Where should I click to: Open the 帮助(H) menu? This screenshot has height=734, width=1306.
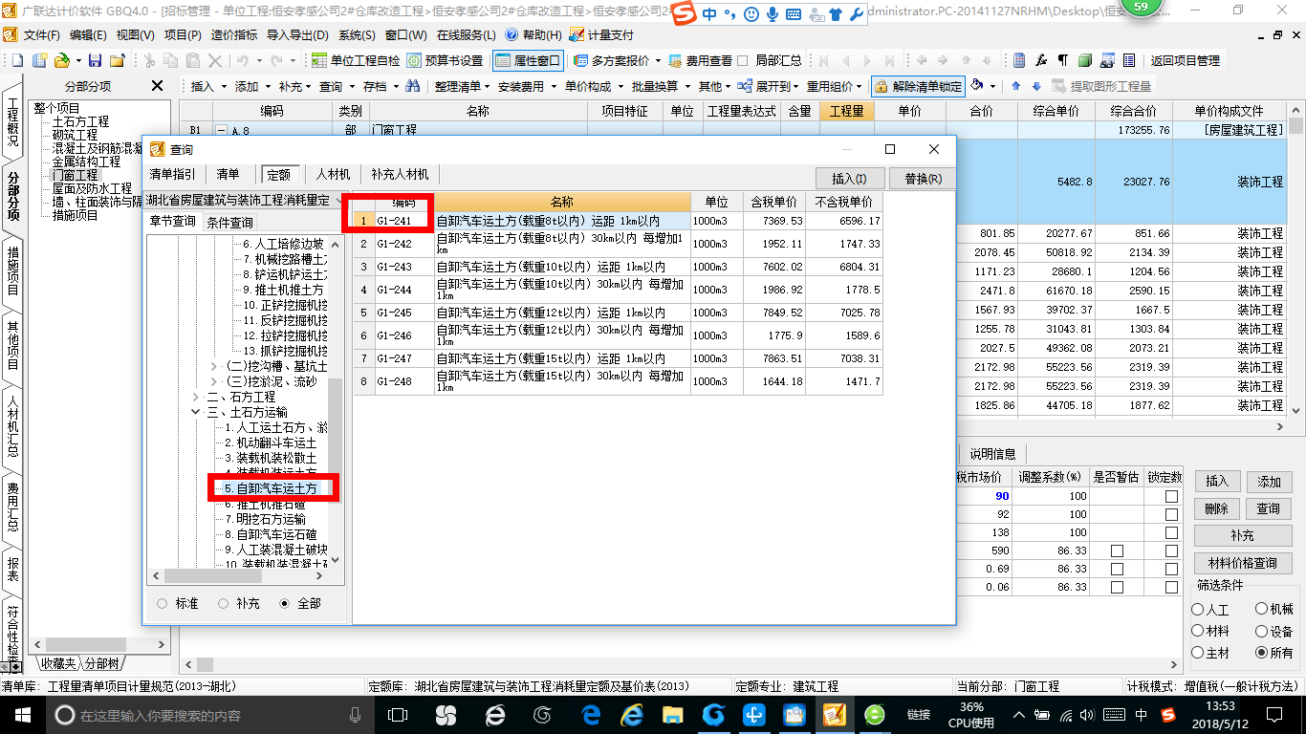click(534, 34)
